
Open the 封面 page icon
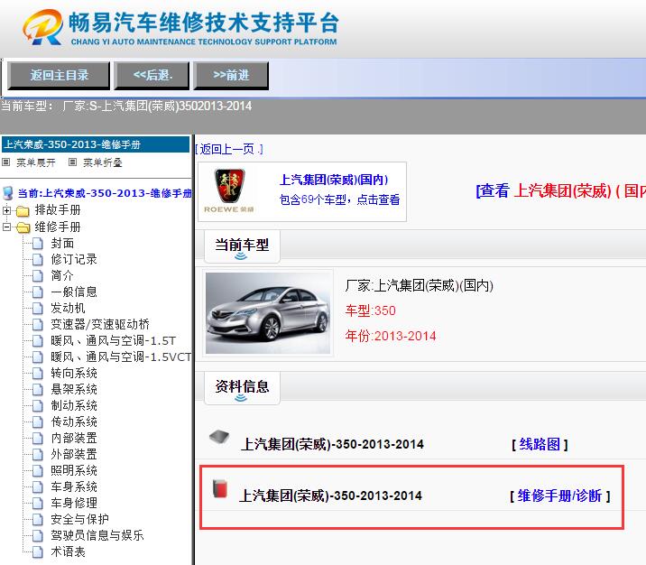click(38, 244)
